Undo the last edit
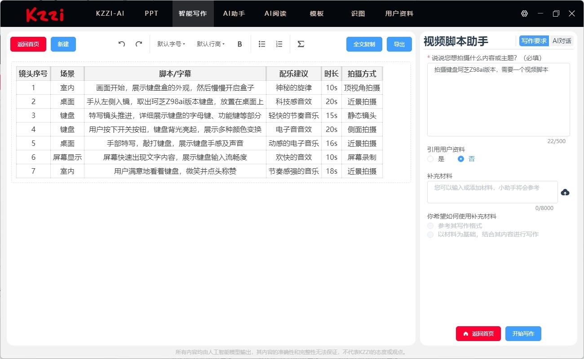 coord(122,44)
